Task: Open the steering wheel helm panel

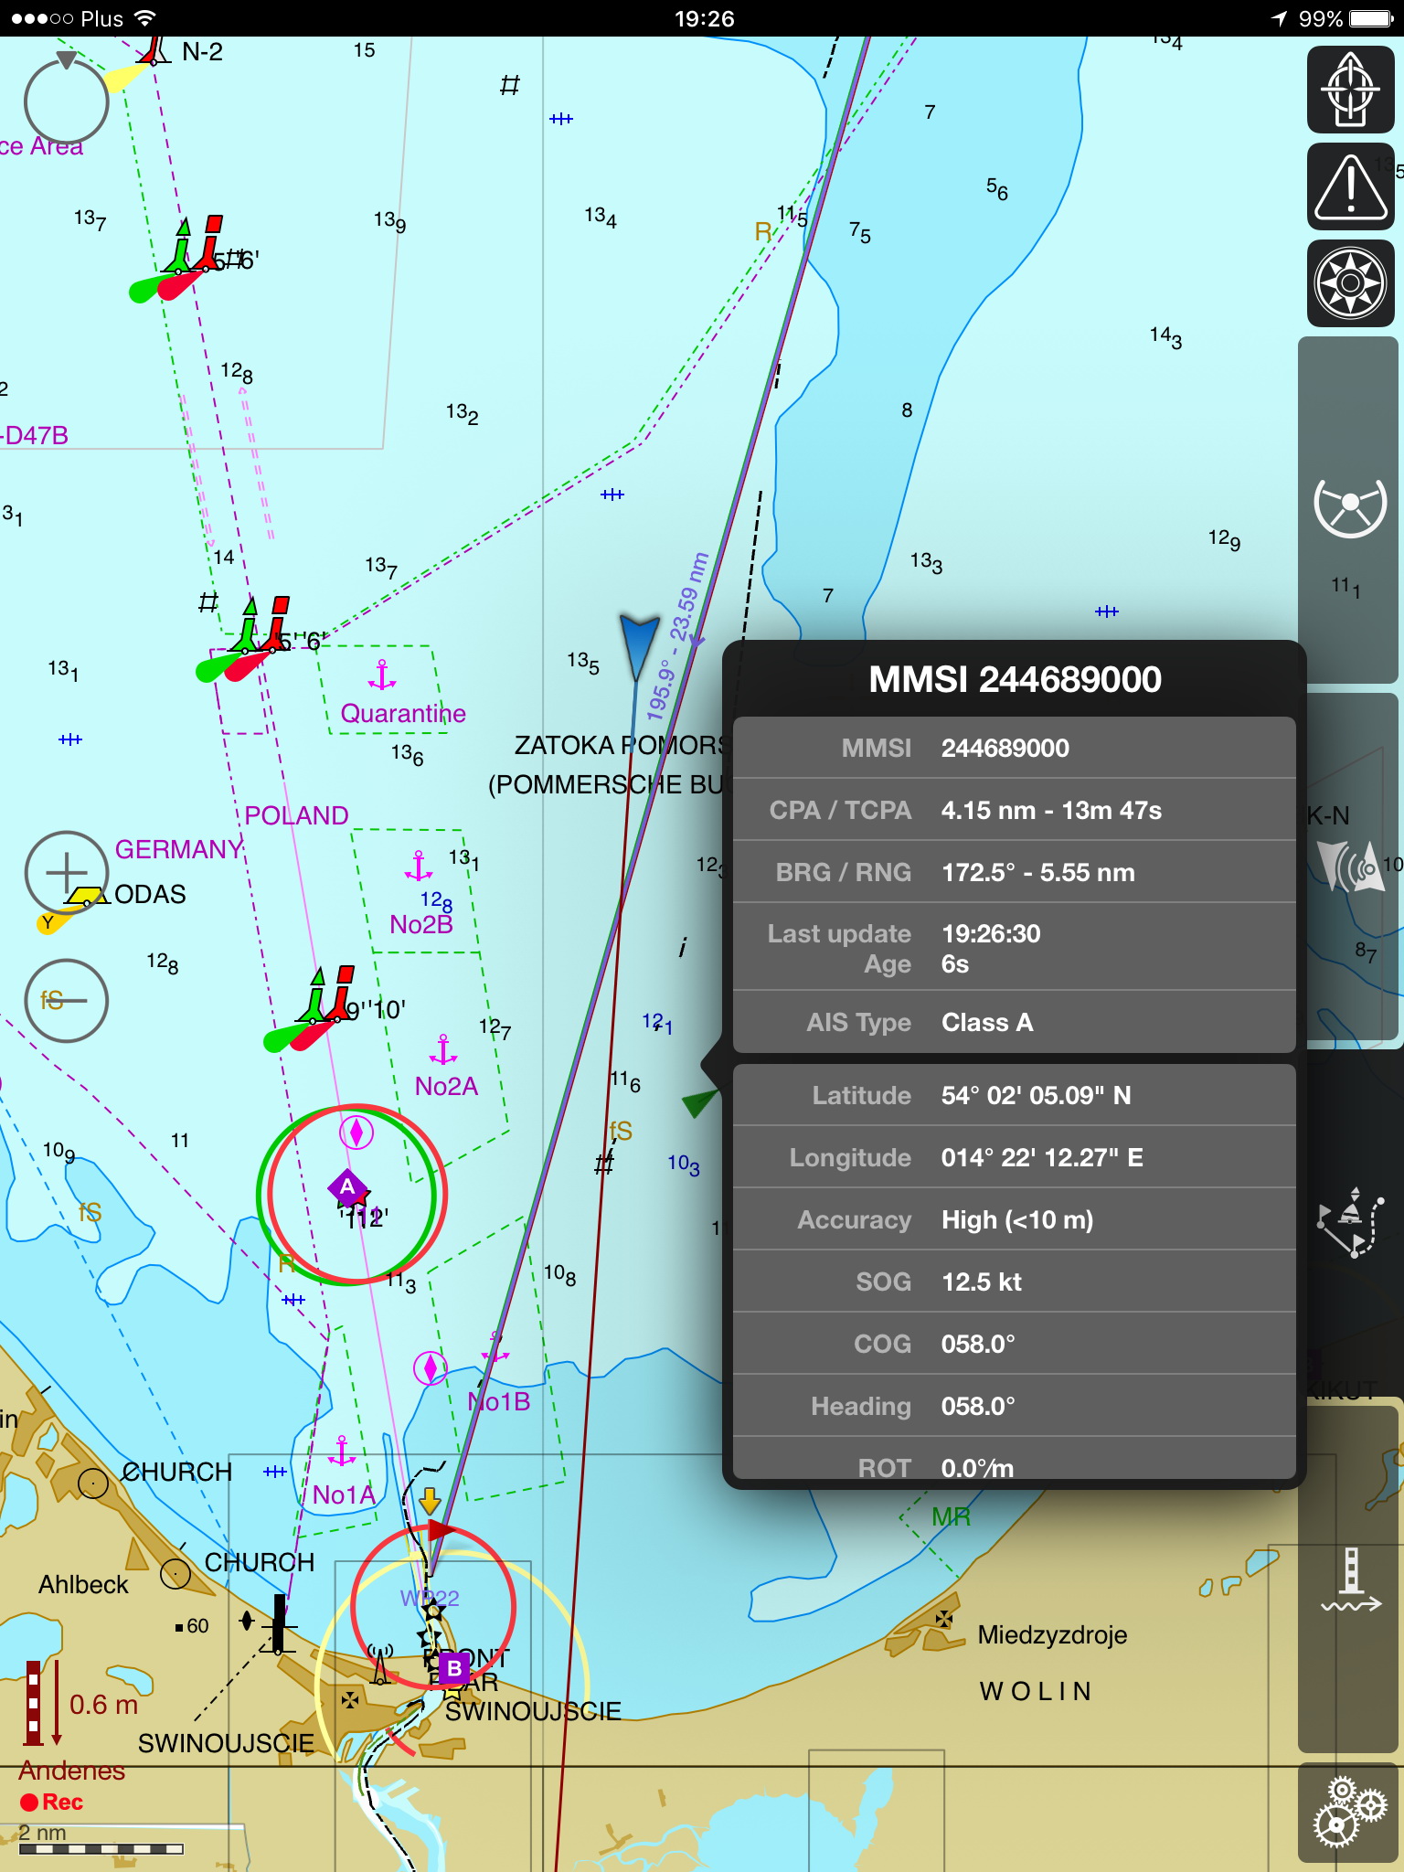Action: click(1349, 508)
